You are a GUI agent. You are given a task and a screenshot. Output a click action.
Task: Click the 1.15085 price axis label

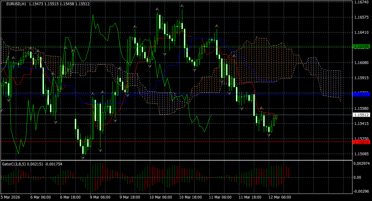(x=361, y=154)
